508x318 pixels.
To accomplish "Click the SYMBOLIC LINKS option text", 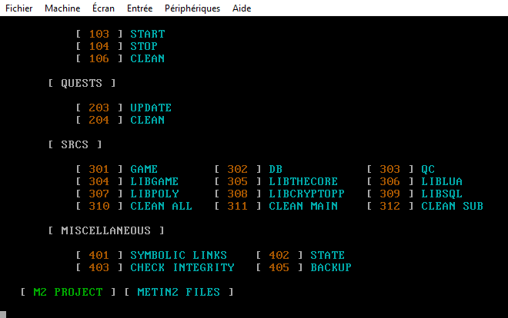I will (x=179, y=255).
